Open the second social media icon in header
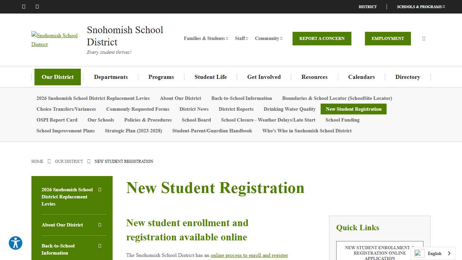 [37, 6]
